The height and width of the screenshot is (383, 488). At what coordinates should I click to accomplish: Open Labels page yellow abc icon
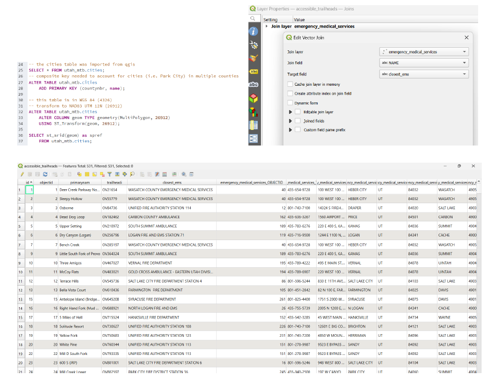click(254, 71)
